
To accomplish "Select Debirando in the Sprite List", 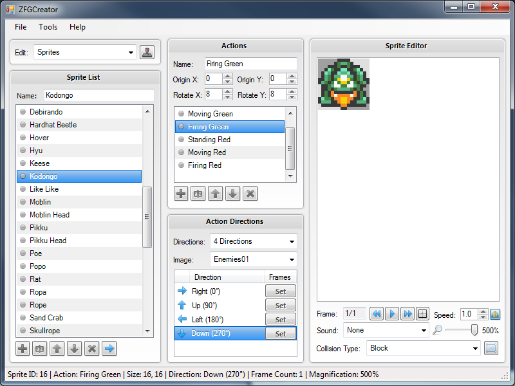I will (x=79, y=112).
